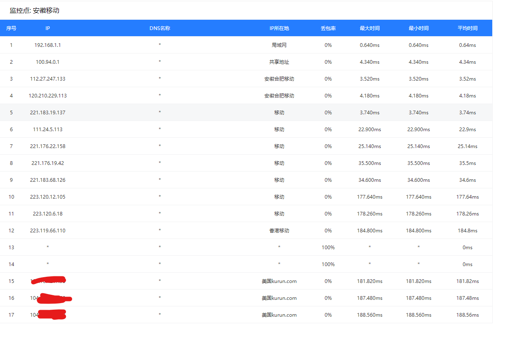Click the DNS名称 column header
Image resolution: width=505 pixels, height=343 pixels.
tap(160, 28)
